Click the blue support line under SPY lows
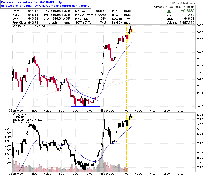The height and width of the screenshot is (176, 208). point(86,106)
